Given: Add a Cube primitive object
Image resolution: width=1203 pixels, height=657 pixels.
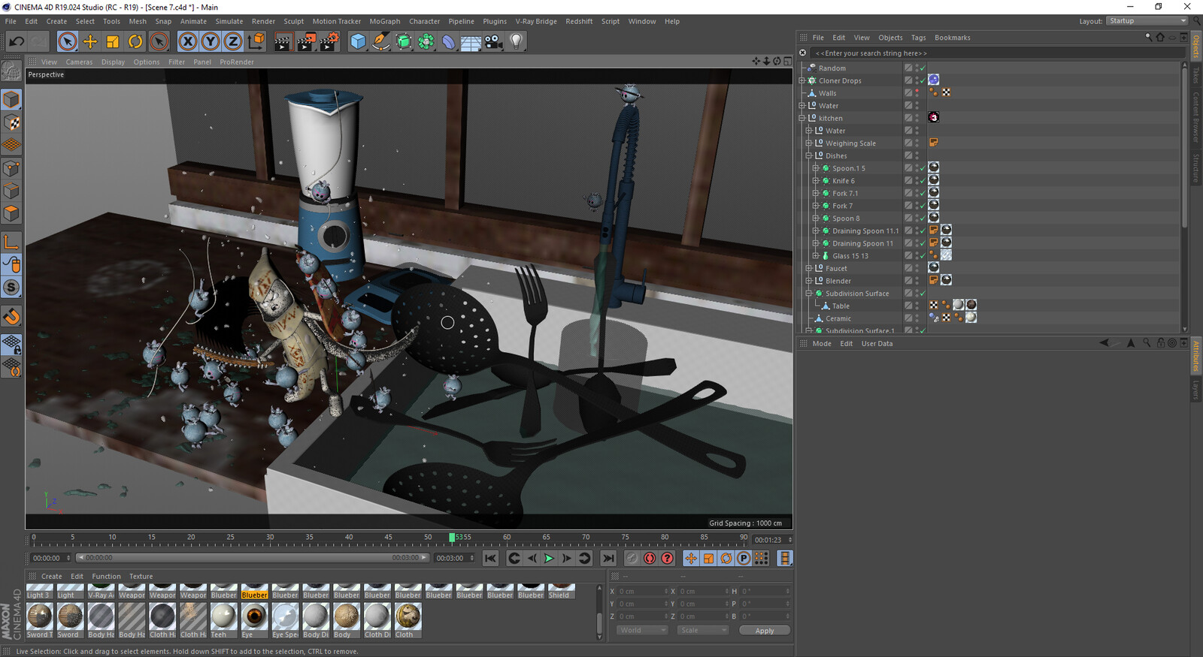Looking at the screenshot, I should click(358, 41).
